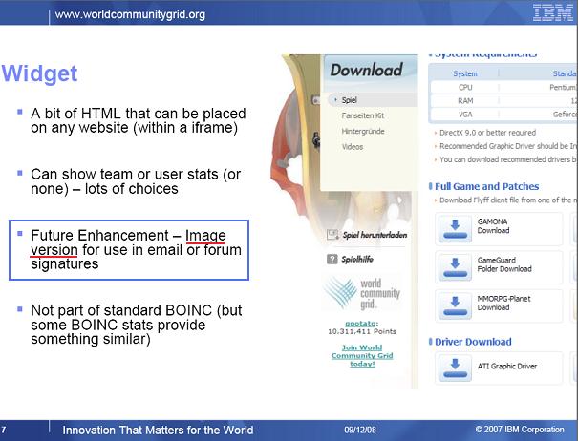578x441 pixels.
Task: Click the 'Not part of standard BOINC' bullet
Action: coord(136,325)
